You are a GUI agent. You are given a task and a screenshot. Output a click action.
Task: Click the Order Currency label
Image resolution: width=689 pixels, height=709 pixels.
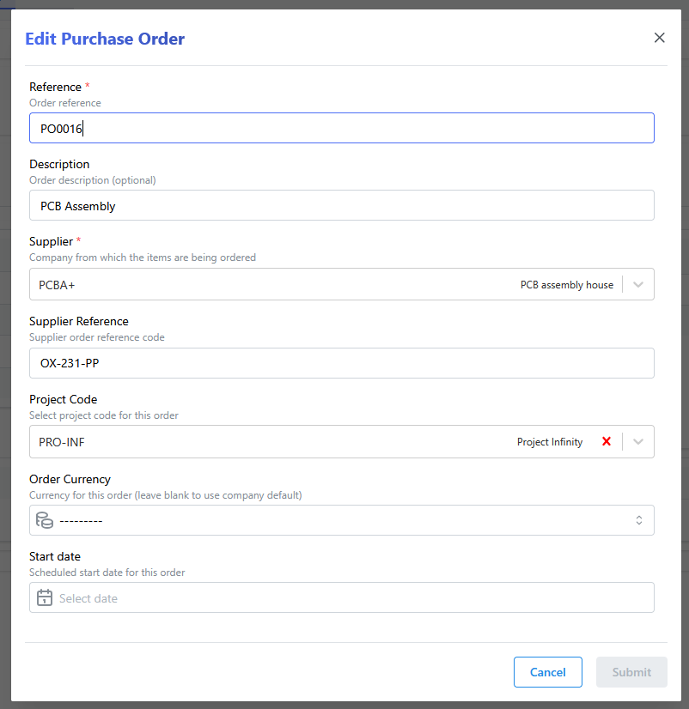tap(70, 479)
